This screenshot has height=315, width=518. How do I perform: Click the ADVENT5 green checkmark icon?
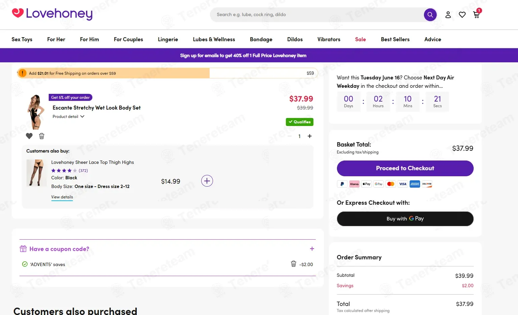25,264
